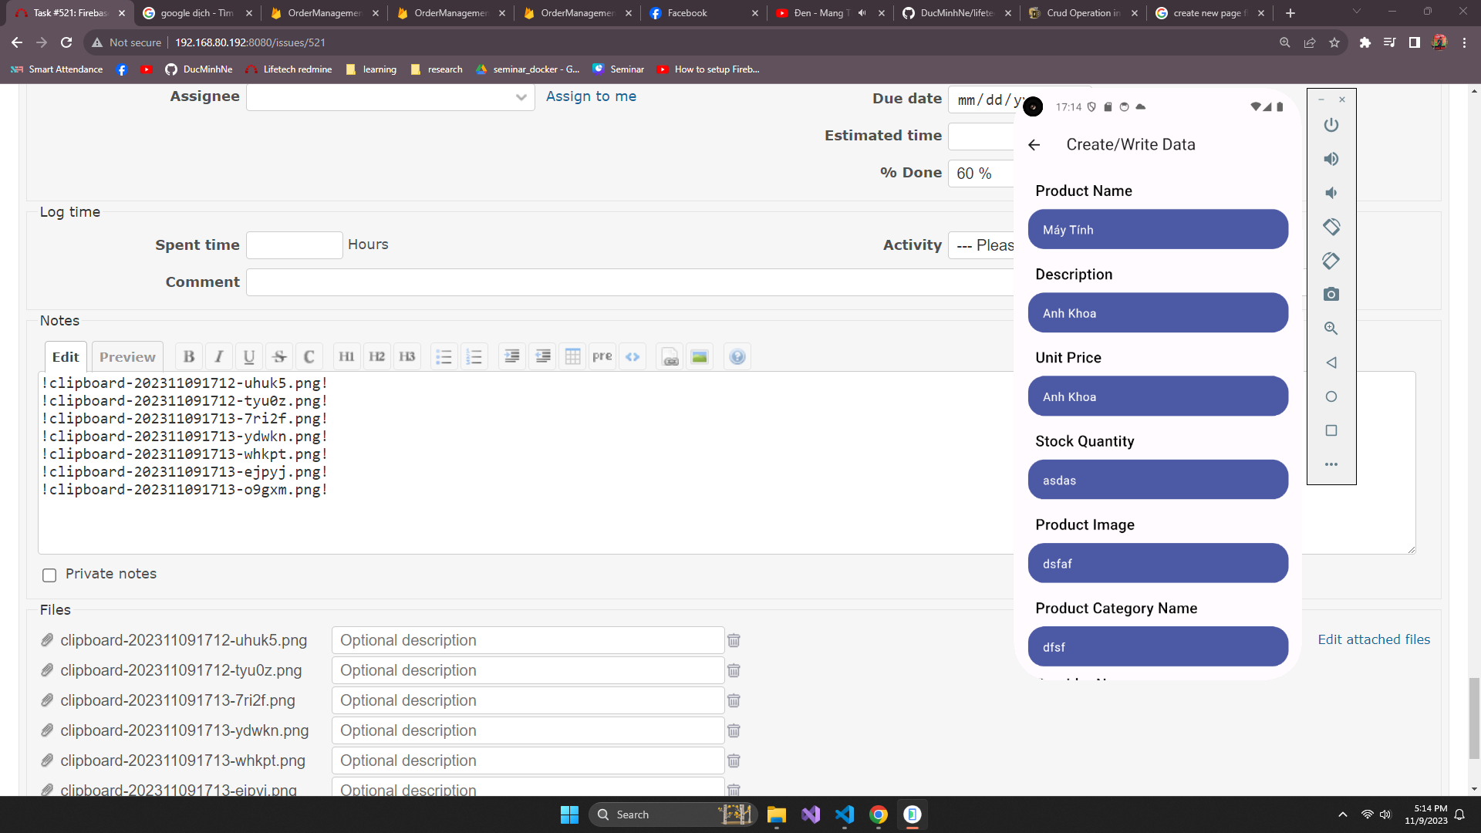Toggle bold formatting in notes toolbar
Image resolution: width=1481 pixels, height=833 pixels.
[189, 356]
